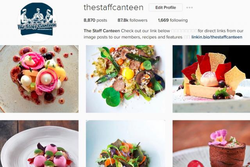
Task: Open the egg yolk and truffle salad post
Action: click(125, 79)
